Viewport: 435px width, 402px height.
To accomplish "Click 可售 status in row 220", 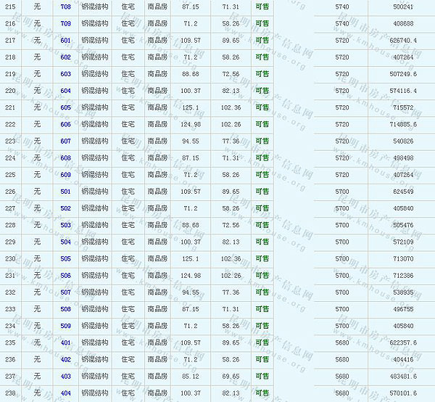I will (262, 91).
